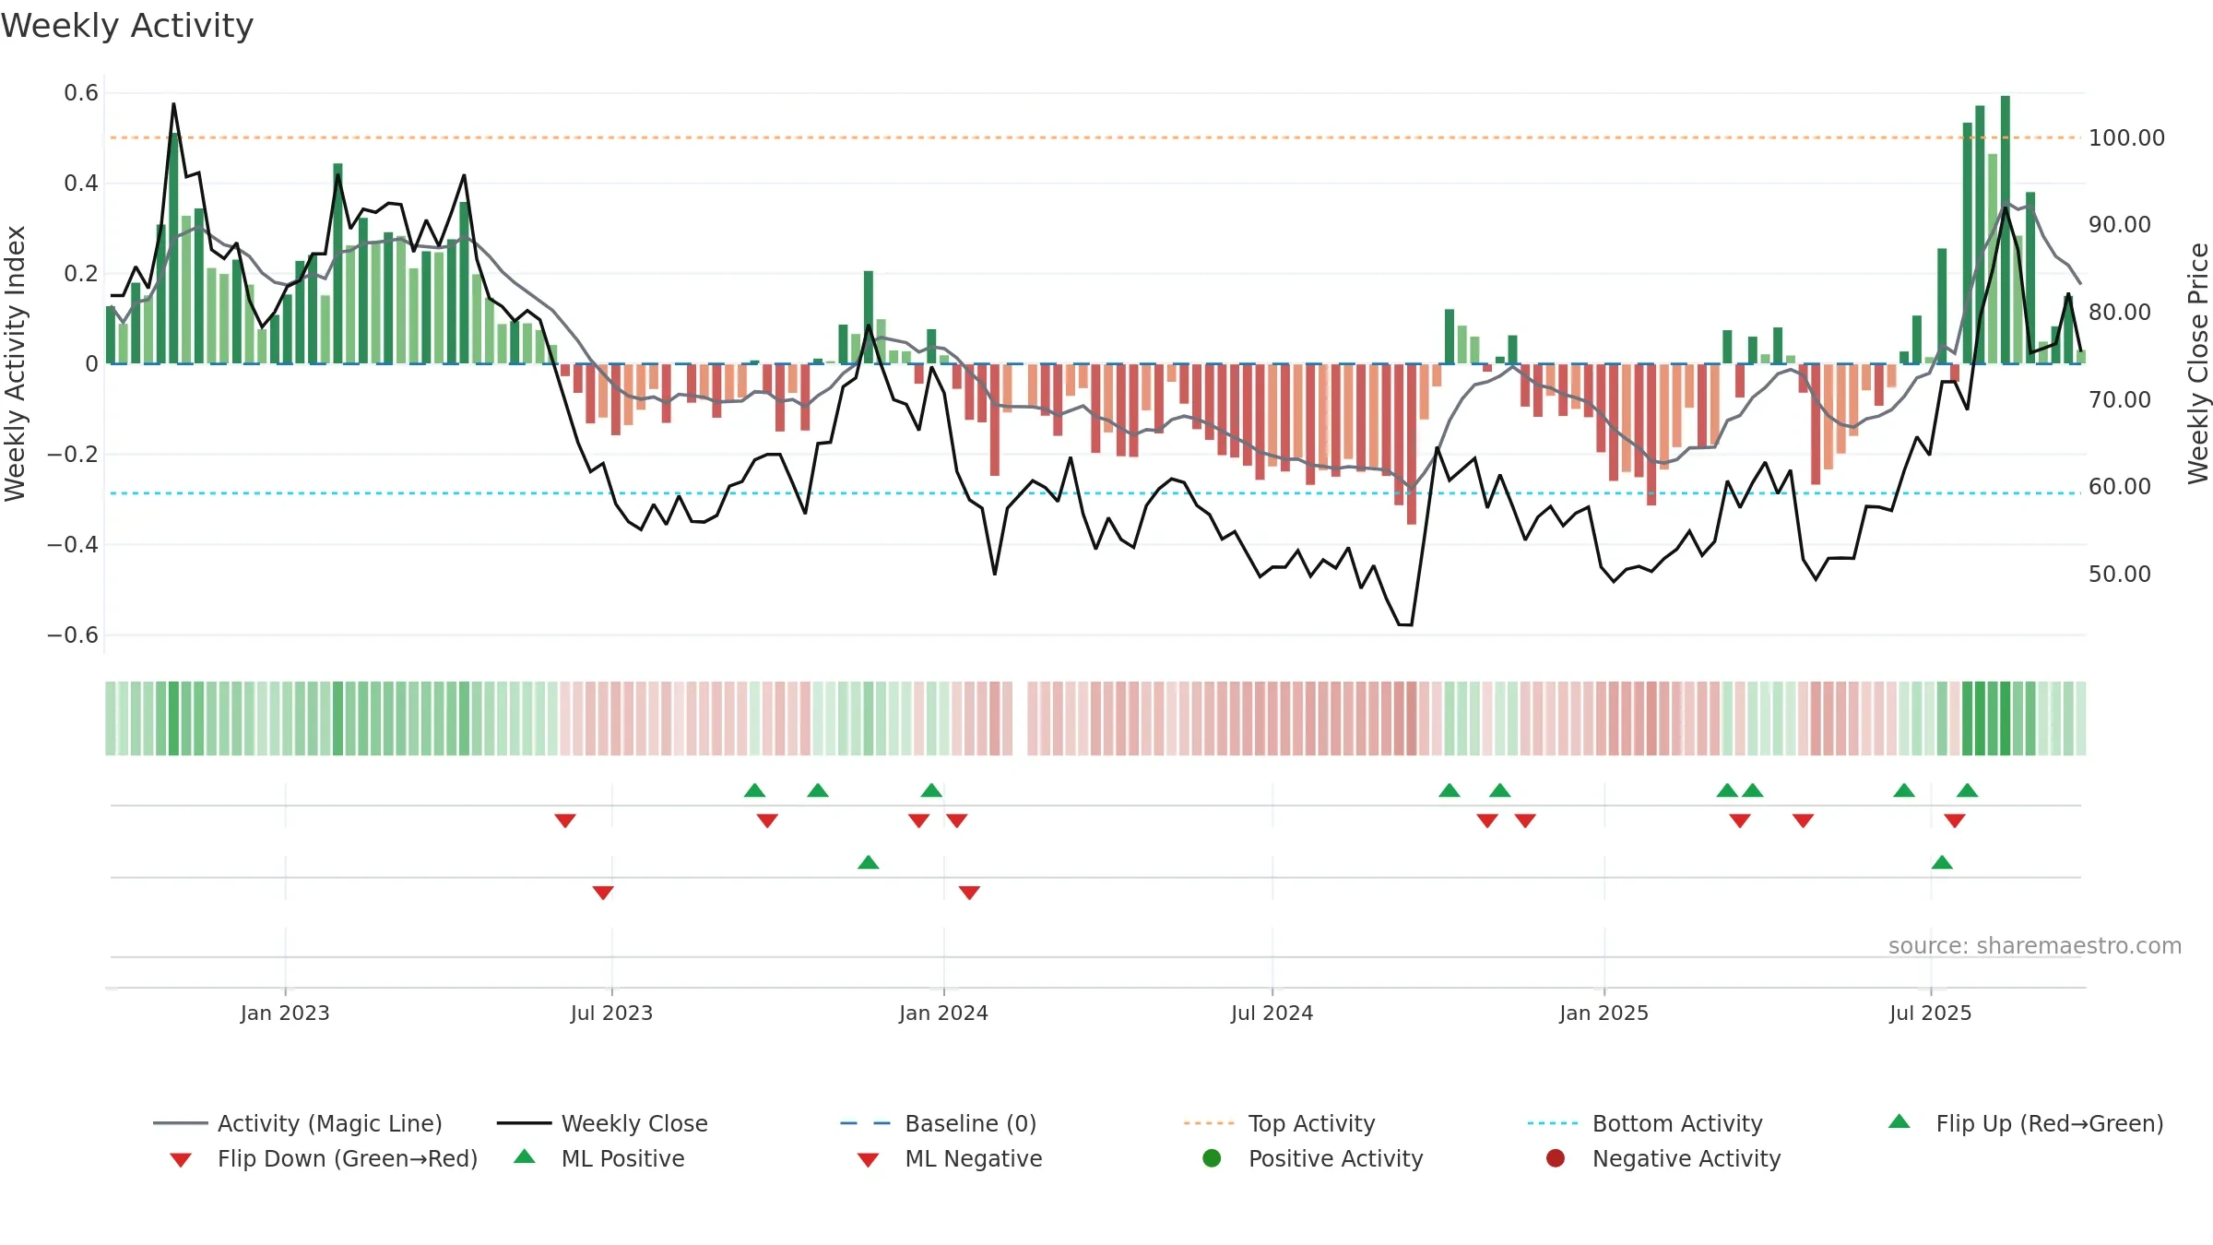The image size is (2213, 1245).
Task: Click the Jan 2025 x-axis label
Action: pyautogui.click(x=1604, y=1013)
